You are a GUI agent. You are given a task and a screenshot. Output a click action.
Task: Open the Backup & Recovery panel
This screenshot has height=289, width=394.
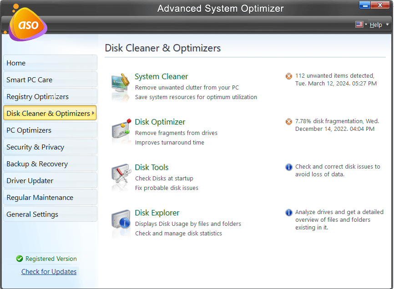click(50, 163)
